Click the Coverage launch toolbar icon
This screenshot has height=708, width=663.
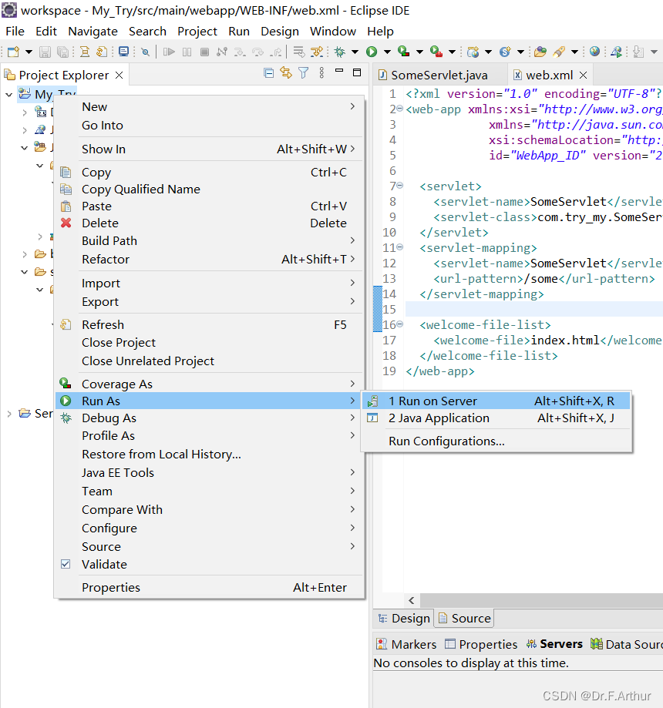coord(404,52)
